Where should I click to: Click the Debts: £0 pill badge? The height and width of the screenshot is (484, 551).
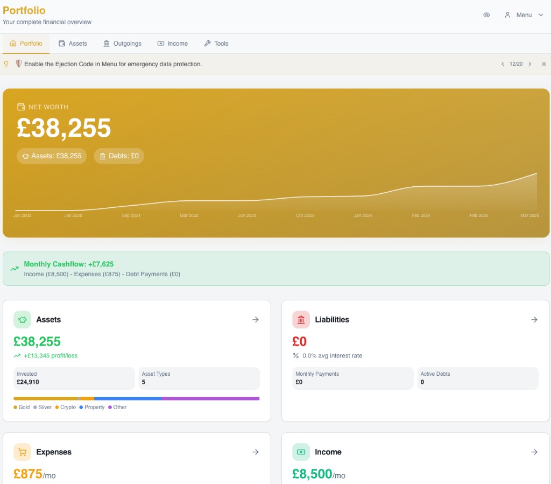point(119,156)
